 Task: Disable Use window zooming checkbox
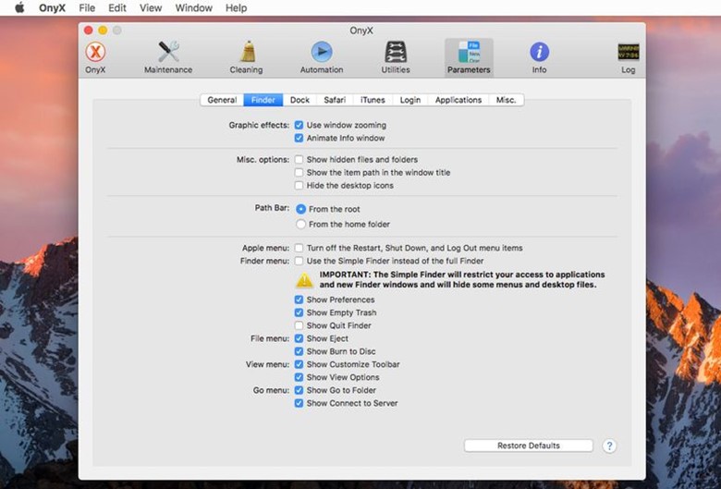[299, 125]
